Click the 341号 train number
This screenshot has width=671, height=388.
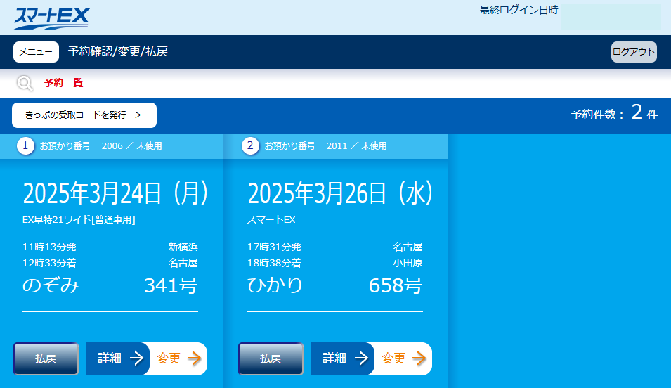click(171, 285)
